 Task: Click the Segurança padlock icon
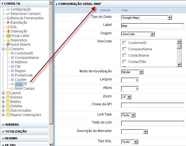[8, 40]
